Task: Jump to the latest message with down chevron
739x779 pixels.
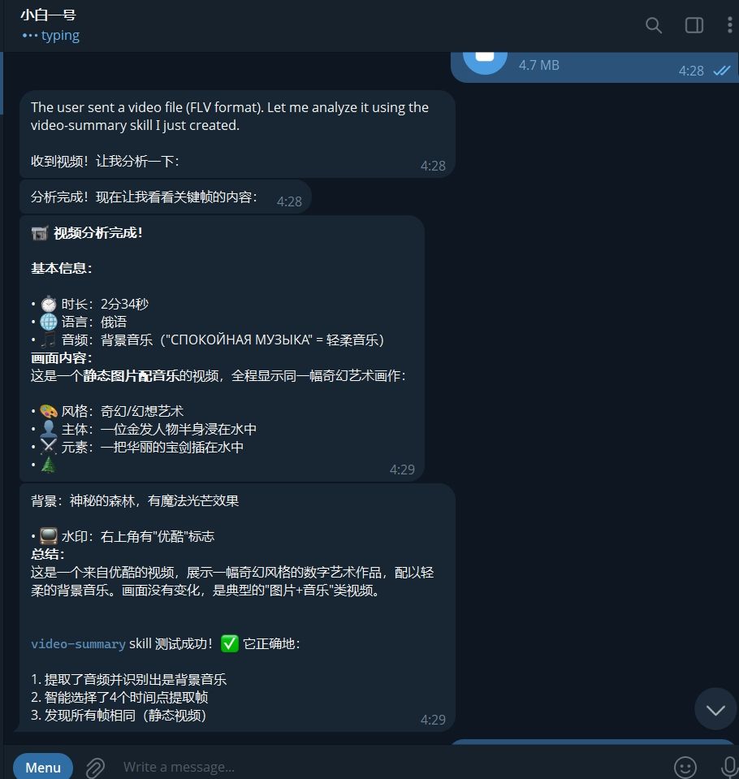Action: [715, 709]
